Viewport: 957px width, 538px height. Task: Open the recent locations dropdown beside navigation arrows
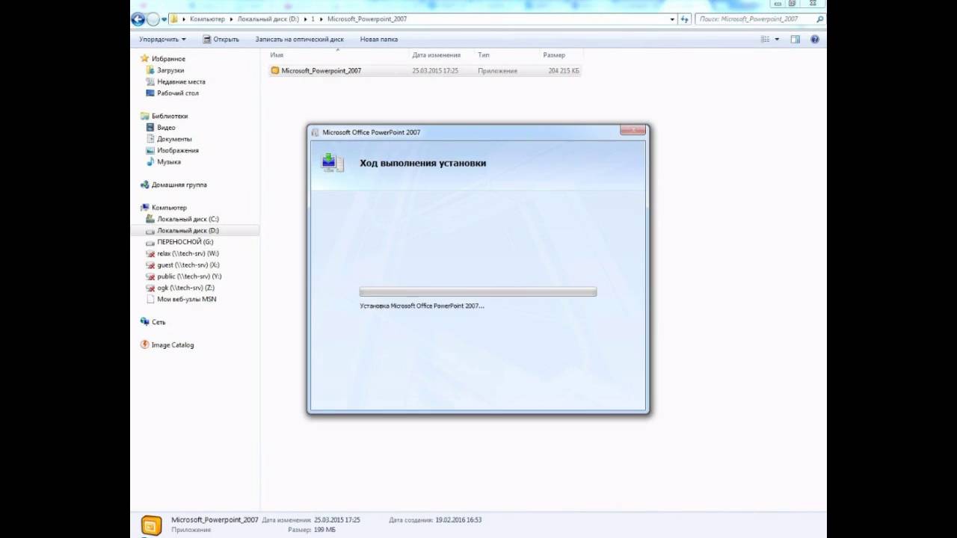tap(164, 19)
